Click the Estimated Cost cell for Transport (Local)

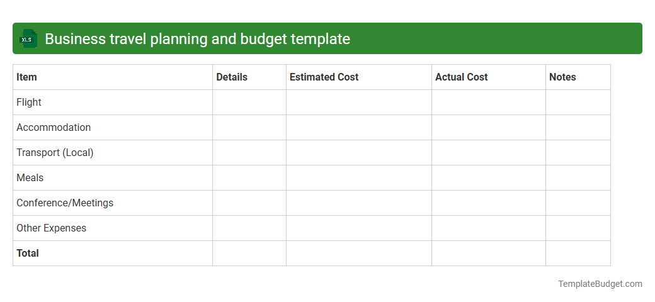coord(359,153)
